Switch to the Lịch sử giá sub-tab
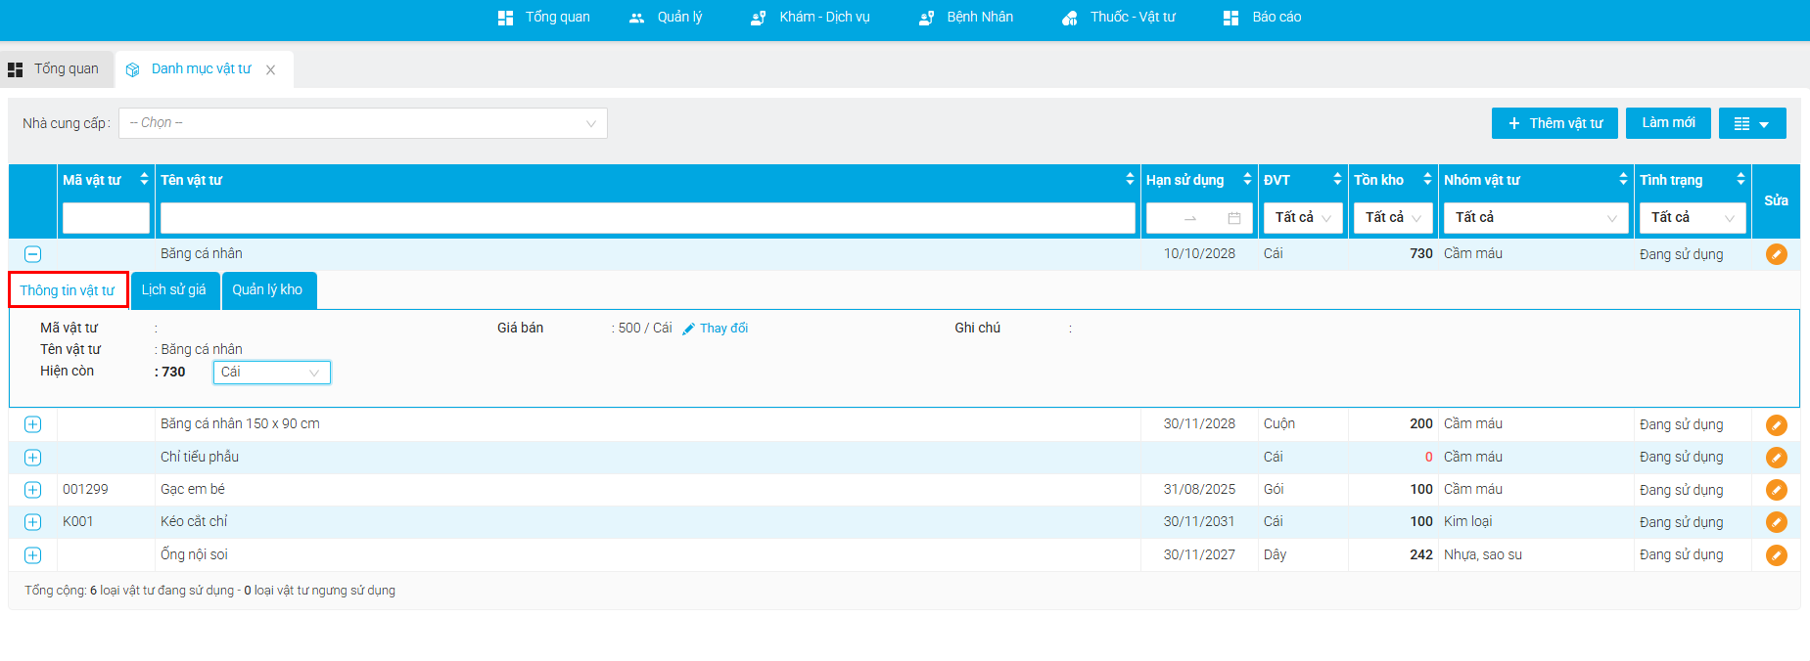This screenshot has height=661, width=1810. [173, 290]
